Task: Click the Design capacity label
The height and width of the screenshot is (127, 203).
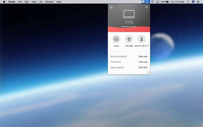Action: click(117, 67)
